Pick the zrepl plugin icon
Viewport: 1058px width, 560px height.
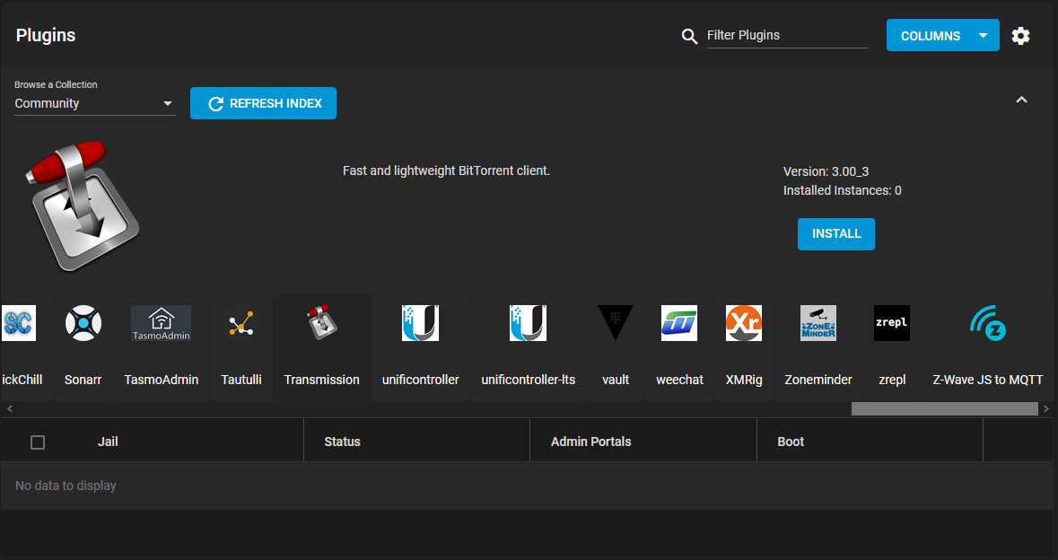(x=891, y=323)
